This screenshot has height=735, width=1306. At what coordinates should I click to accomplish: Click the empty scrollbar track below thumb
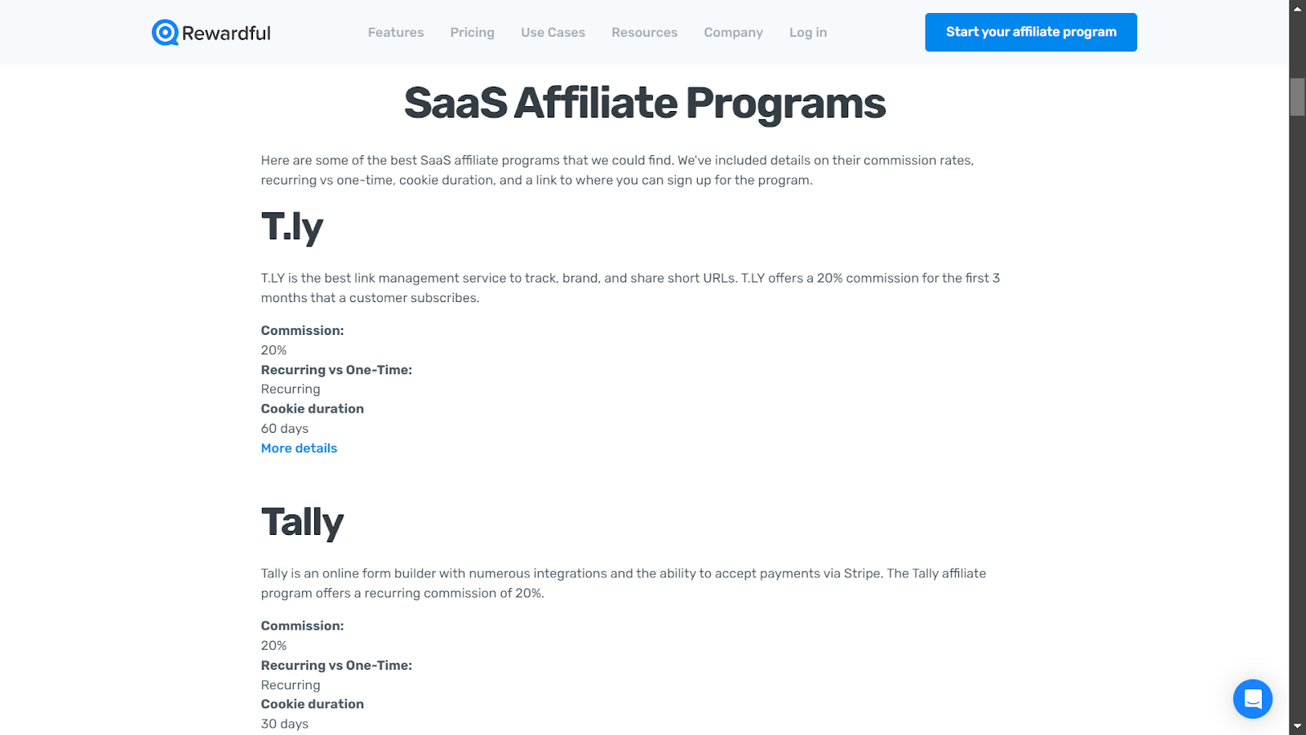coord(1297,408)
